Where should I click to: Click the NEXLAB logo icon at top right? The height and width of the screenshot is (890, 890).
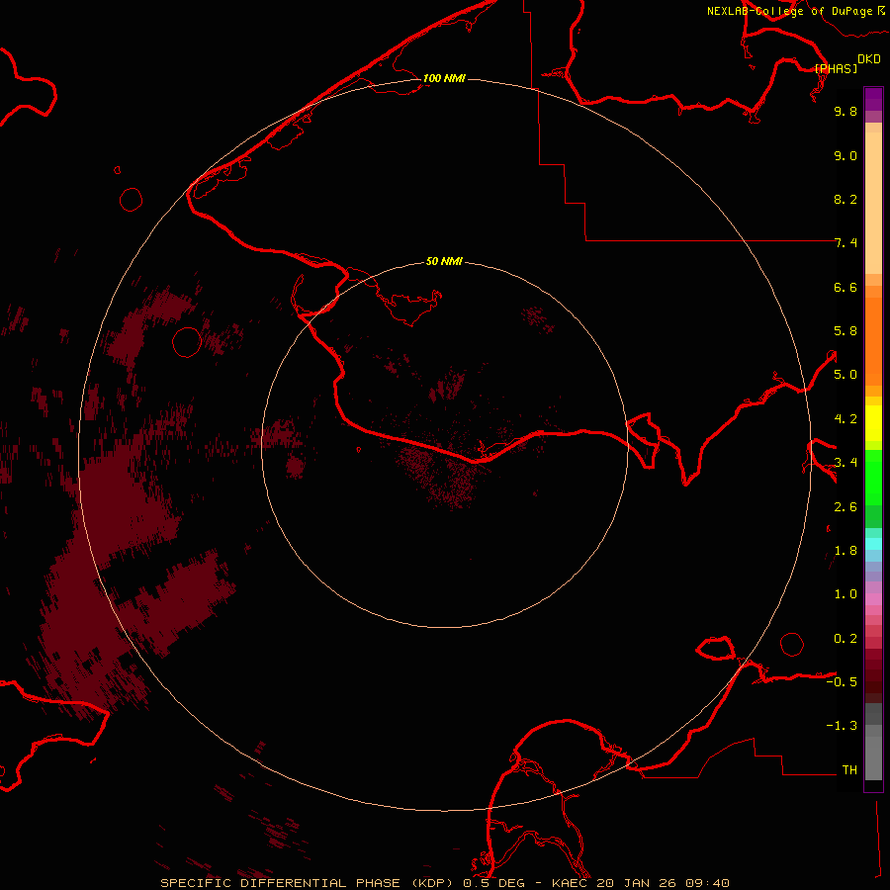[881, 10]
